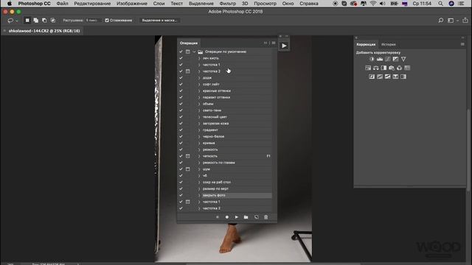
Task: Expand the свето-тени action
Action: (x=199, y=110)
